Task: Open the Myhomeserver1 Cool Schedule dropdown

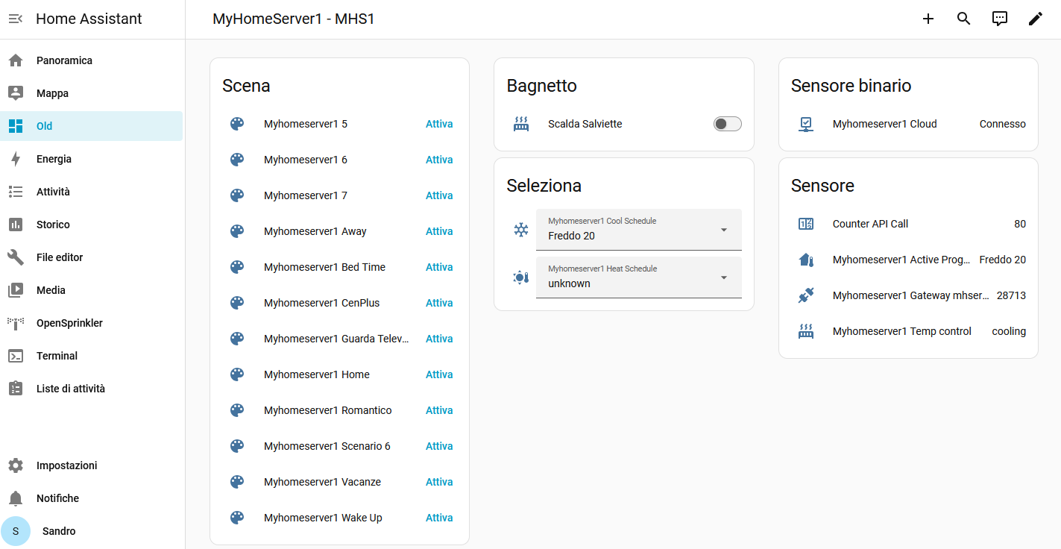Action: pyautogui.click(x=639, y=230)
